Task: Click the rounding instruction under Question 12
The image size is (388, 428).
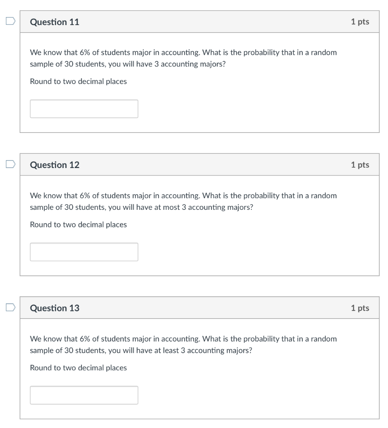Action: (x=78, y=224)
